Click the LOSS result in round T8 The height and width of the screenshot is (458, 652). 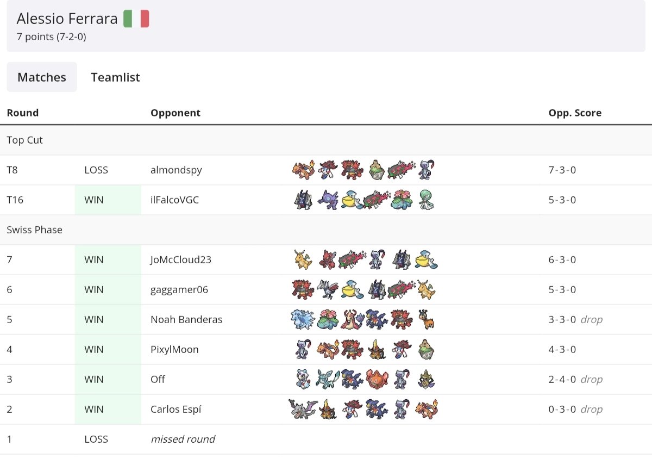(96, 170)
